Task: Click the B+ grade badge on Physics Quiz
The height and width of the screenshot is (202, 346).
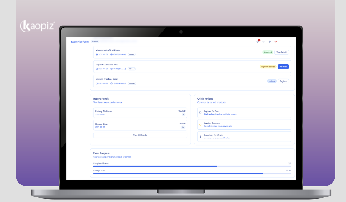Action: pyautogui.click(x=183, y=127)
